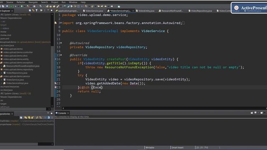Maximize the Project Explorer panel
267x150 pixels.
click(52, 10)
